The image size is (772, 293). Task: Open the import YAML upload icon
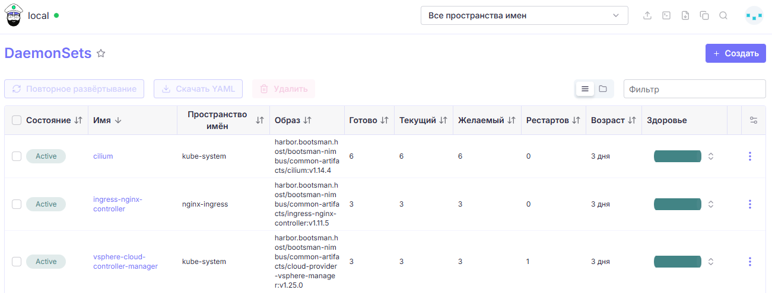(647, 16)
